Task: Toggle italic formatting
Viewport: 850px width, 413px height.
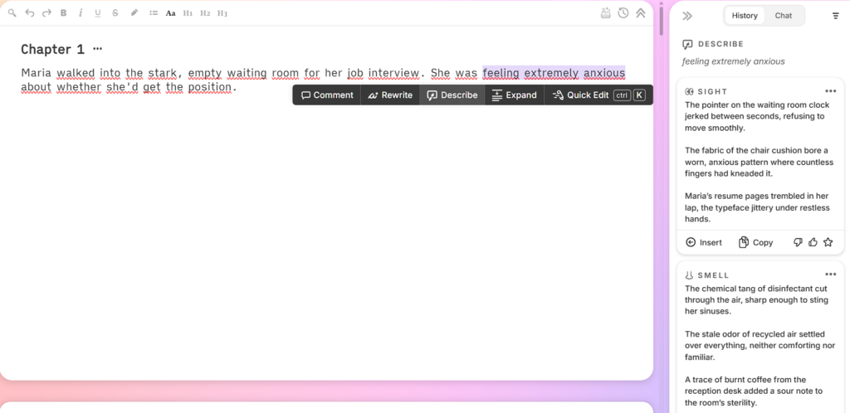Action: coord(81,13)
